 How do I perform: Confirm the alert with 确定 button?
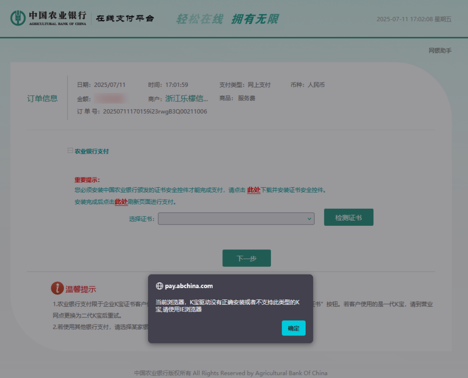click(293, 328)
